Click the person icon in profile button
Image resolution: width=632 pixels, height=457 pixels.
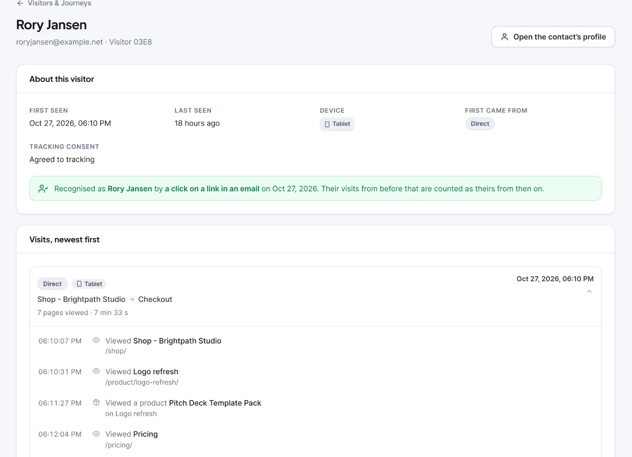[x=504, y=37]
